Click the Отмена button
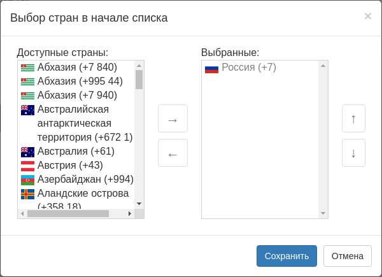This screenshot has height=277, width=382. coord(347,256)
